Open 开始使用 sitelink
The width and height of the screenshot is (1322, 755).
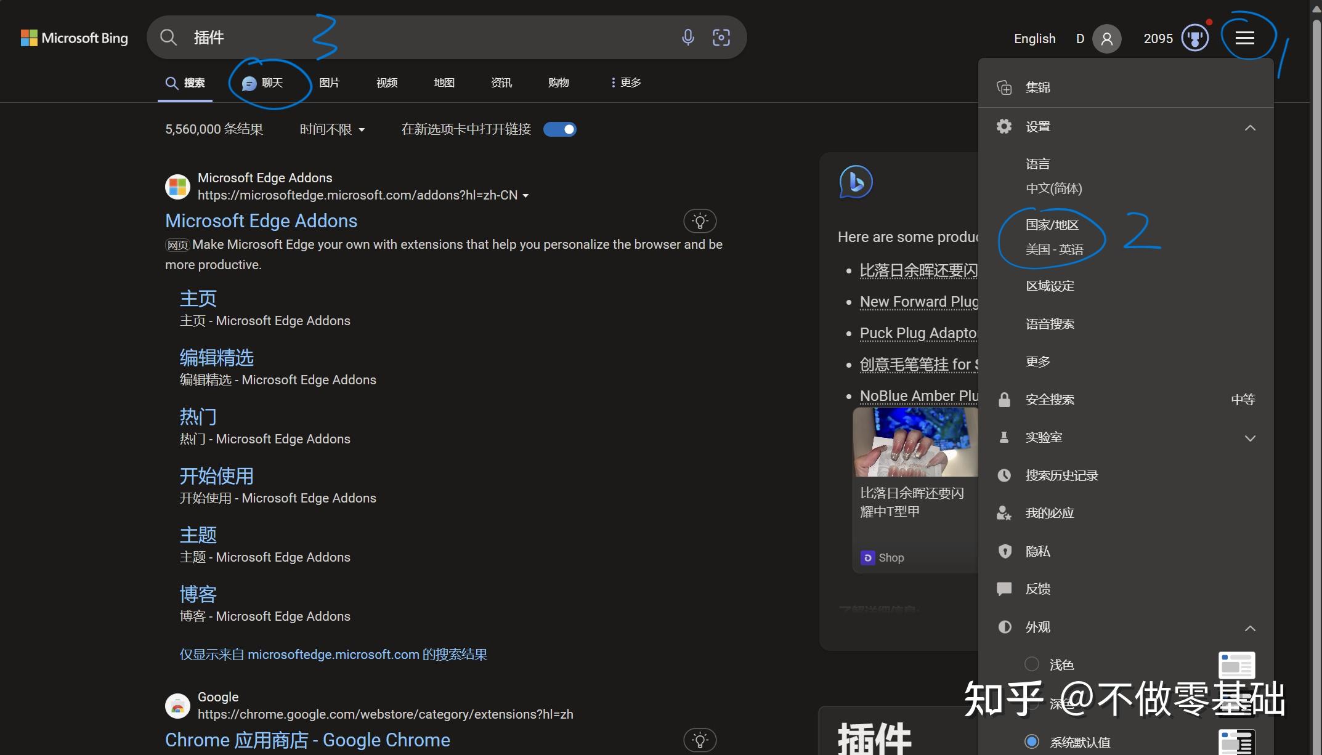(x=217, y=476)
